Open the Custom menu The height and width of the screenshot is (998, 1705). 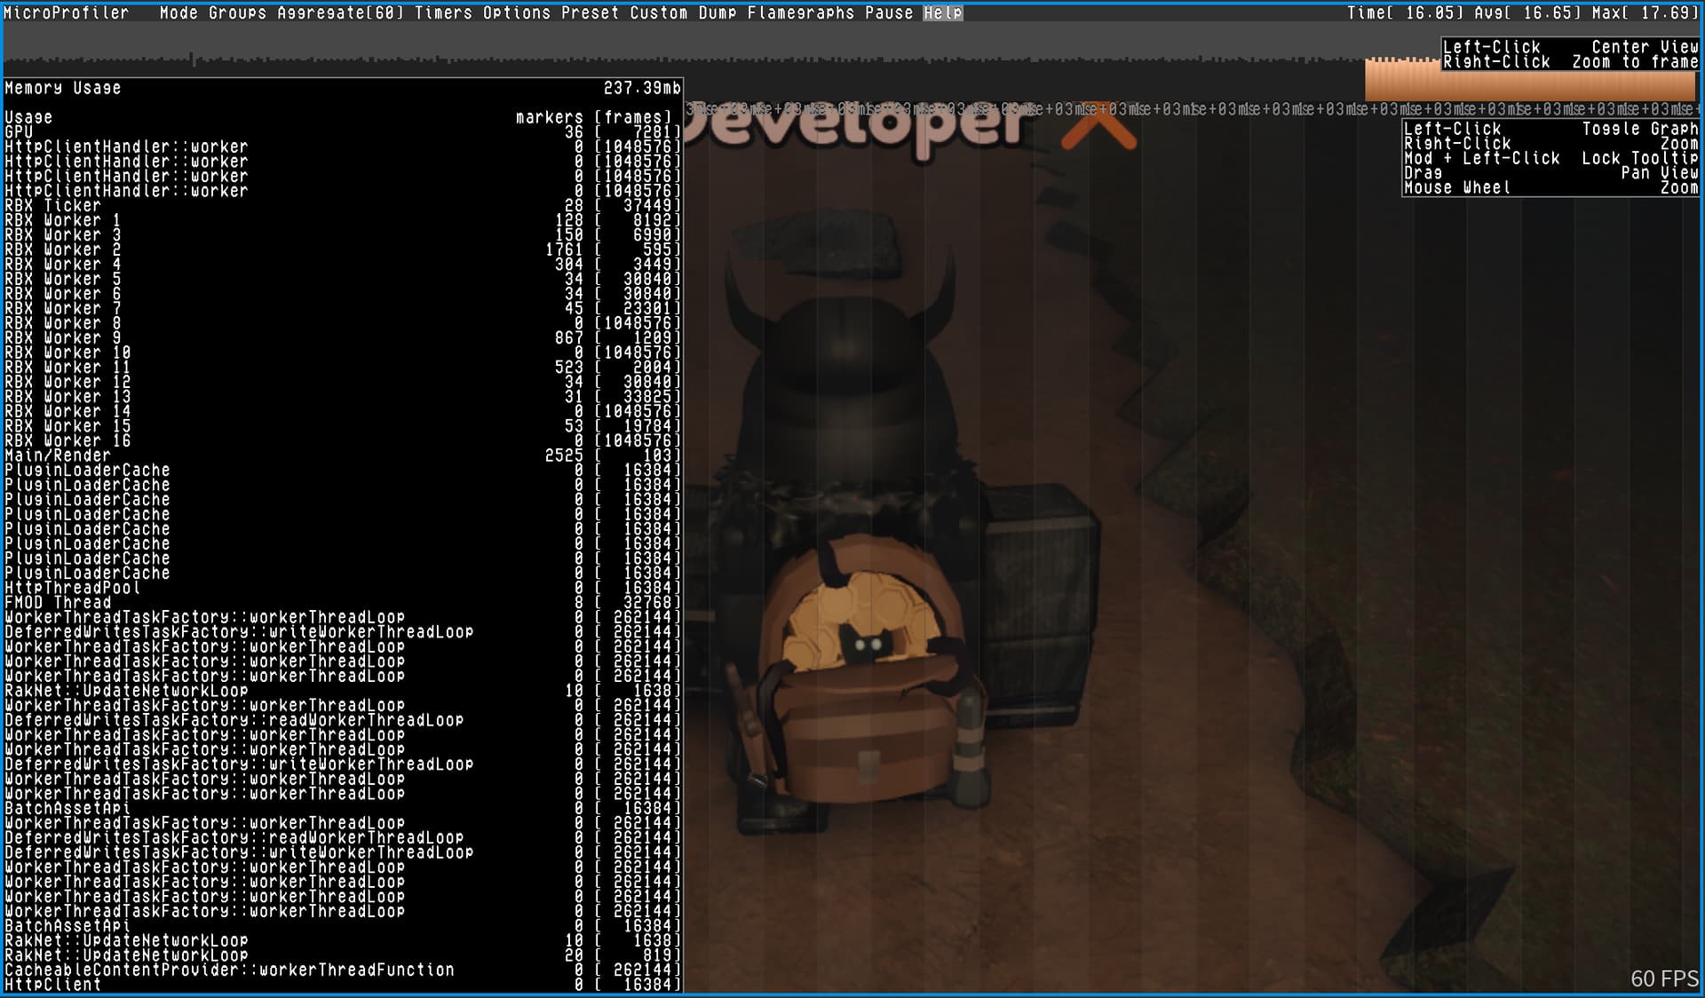[658, 12]
